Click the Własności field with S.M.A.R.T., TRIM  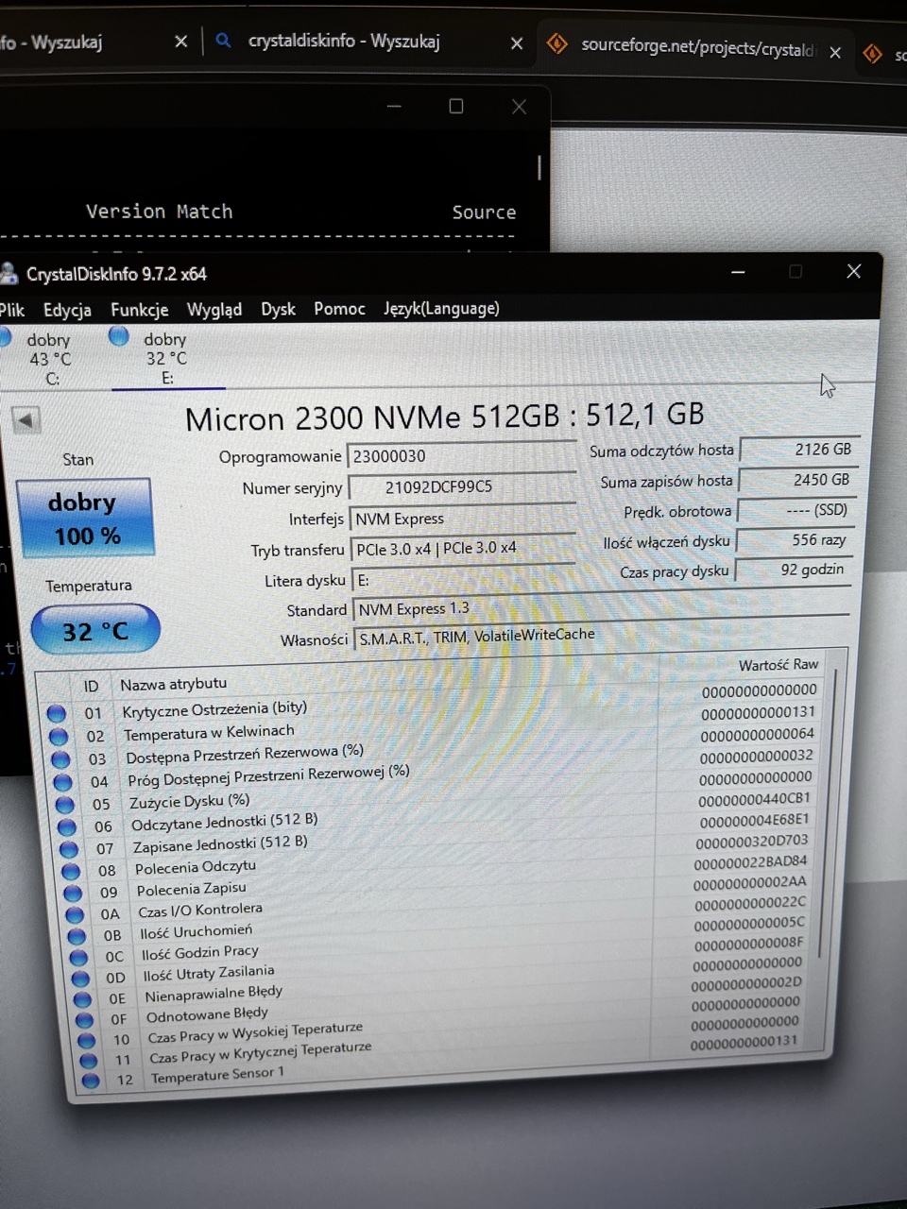[x=601, y=636]
